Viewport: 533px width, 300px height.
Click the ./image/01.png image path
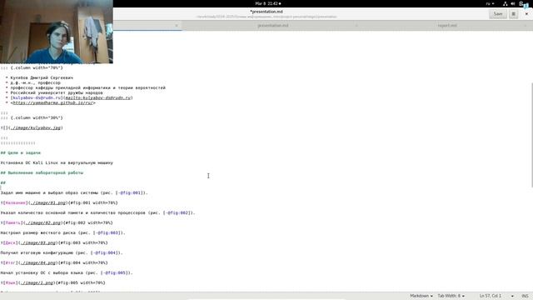point(48,202)
